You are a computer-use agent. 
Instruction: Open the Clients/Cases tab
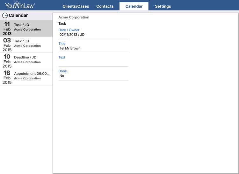pos(76,6)
